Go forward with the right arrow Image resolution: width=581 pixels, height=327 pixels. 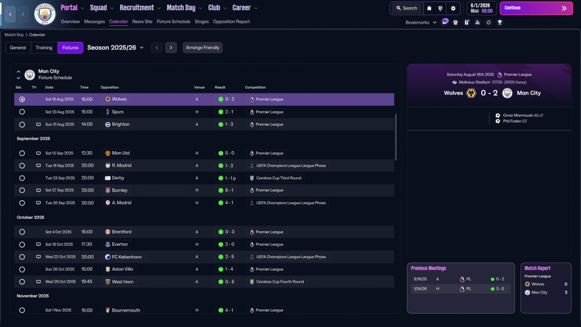point(23,15)
